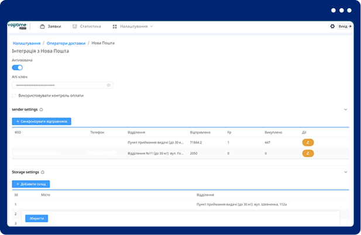Click the ФІО column header
This screenshot has height=235, width=361.
coord(18,132)
